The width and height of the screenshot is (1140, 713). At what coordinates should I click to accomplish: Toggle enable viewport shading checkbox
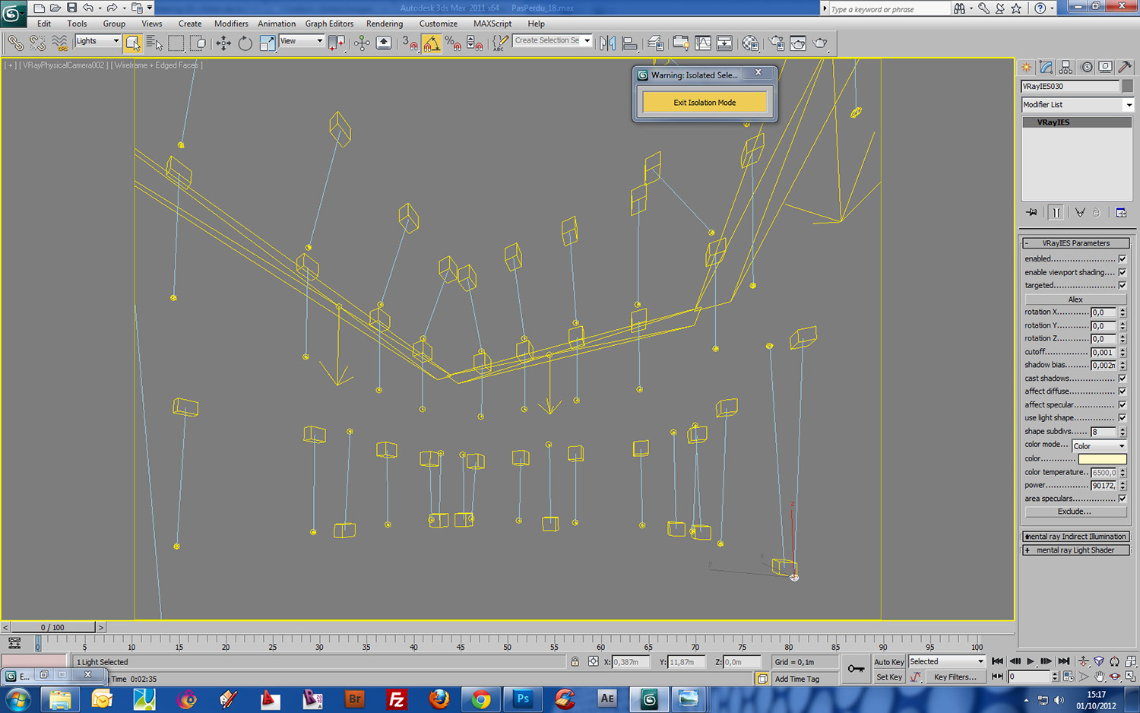(x=1123, y=272)
